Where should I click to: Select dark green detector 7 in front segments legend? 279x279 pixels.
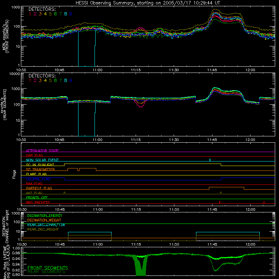(x=60, y=14)
